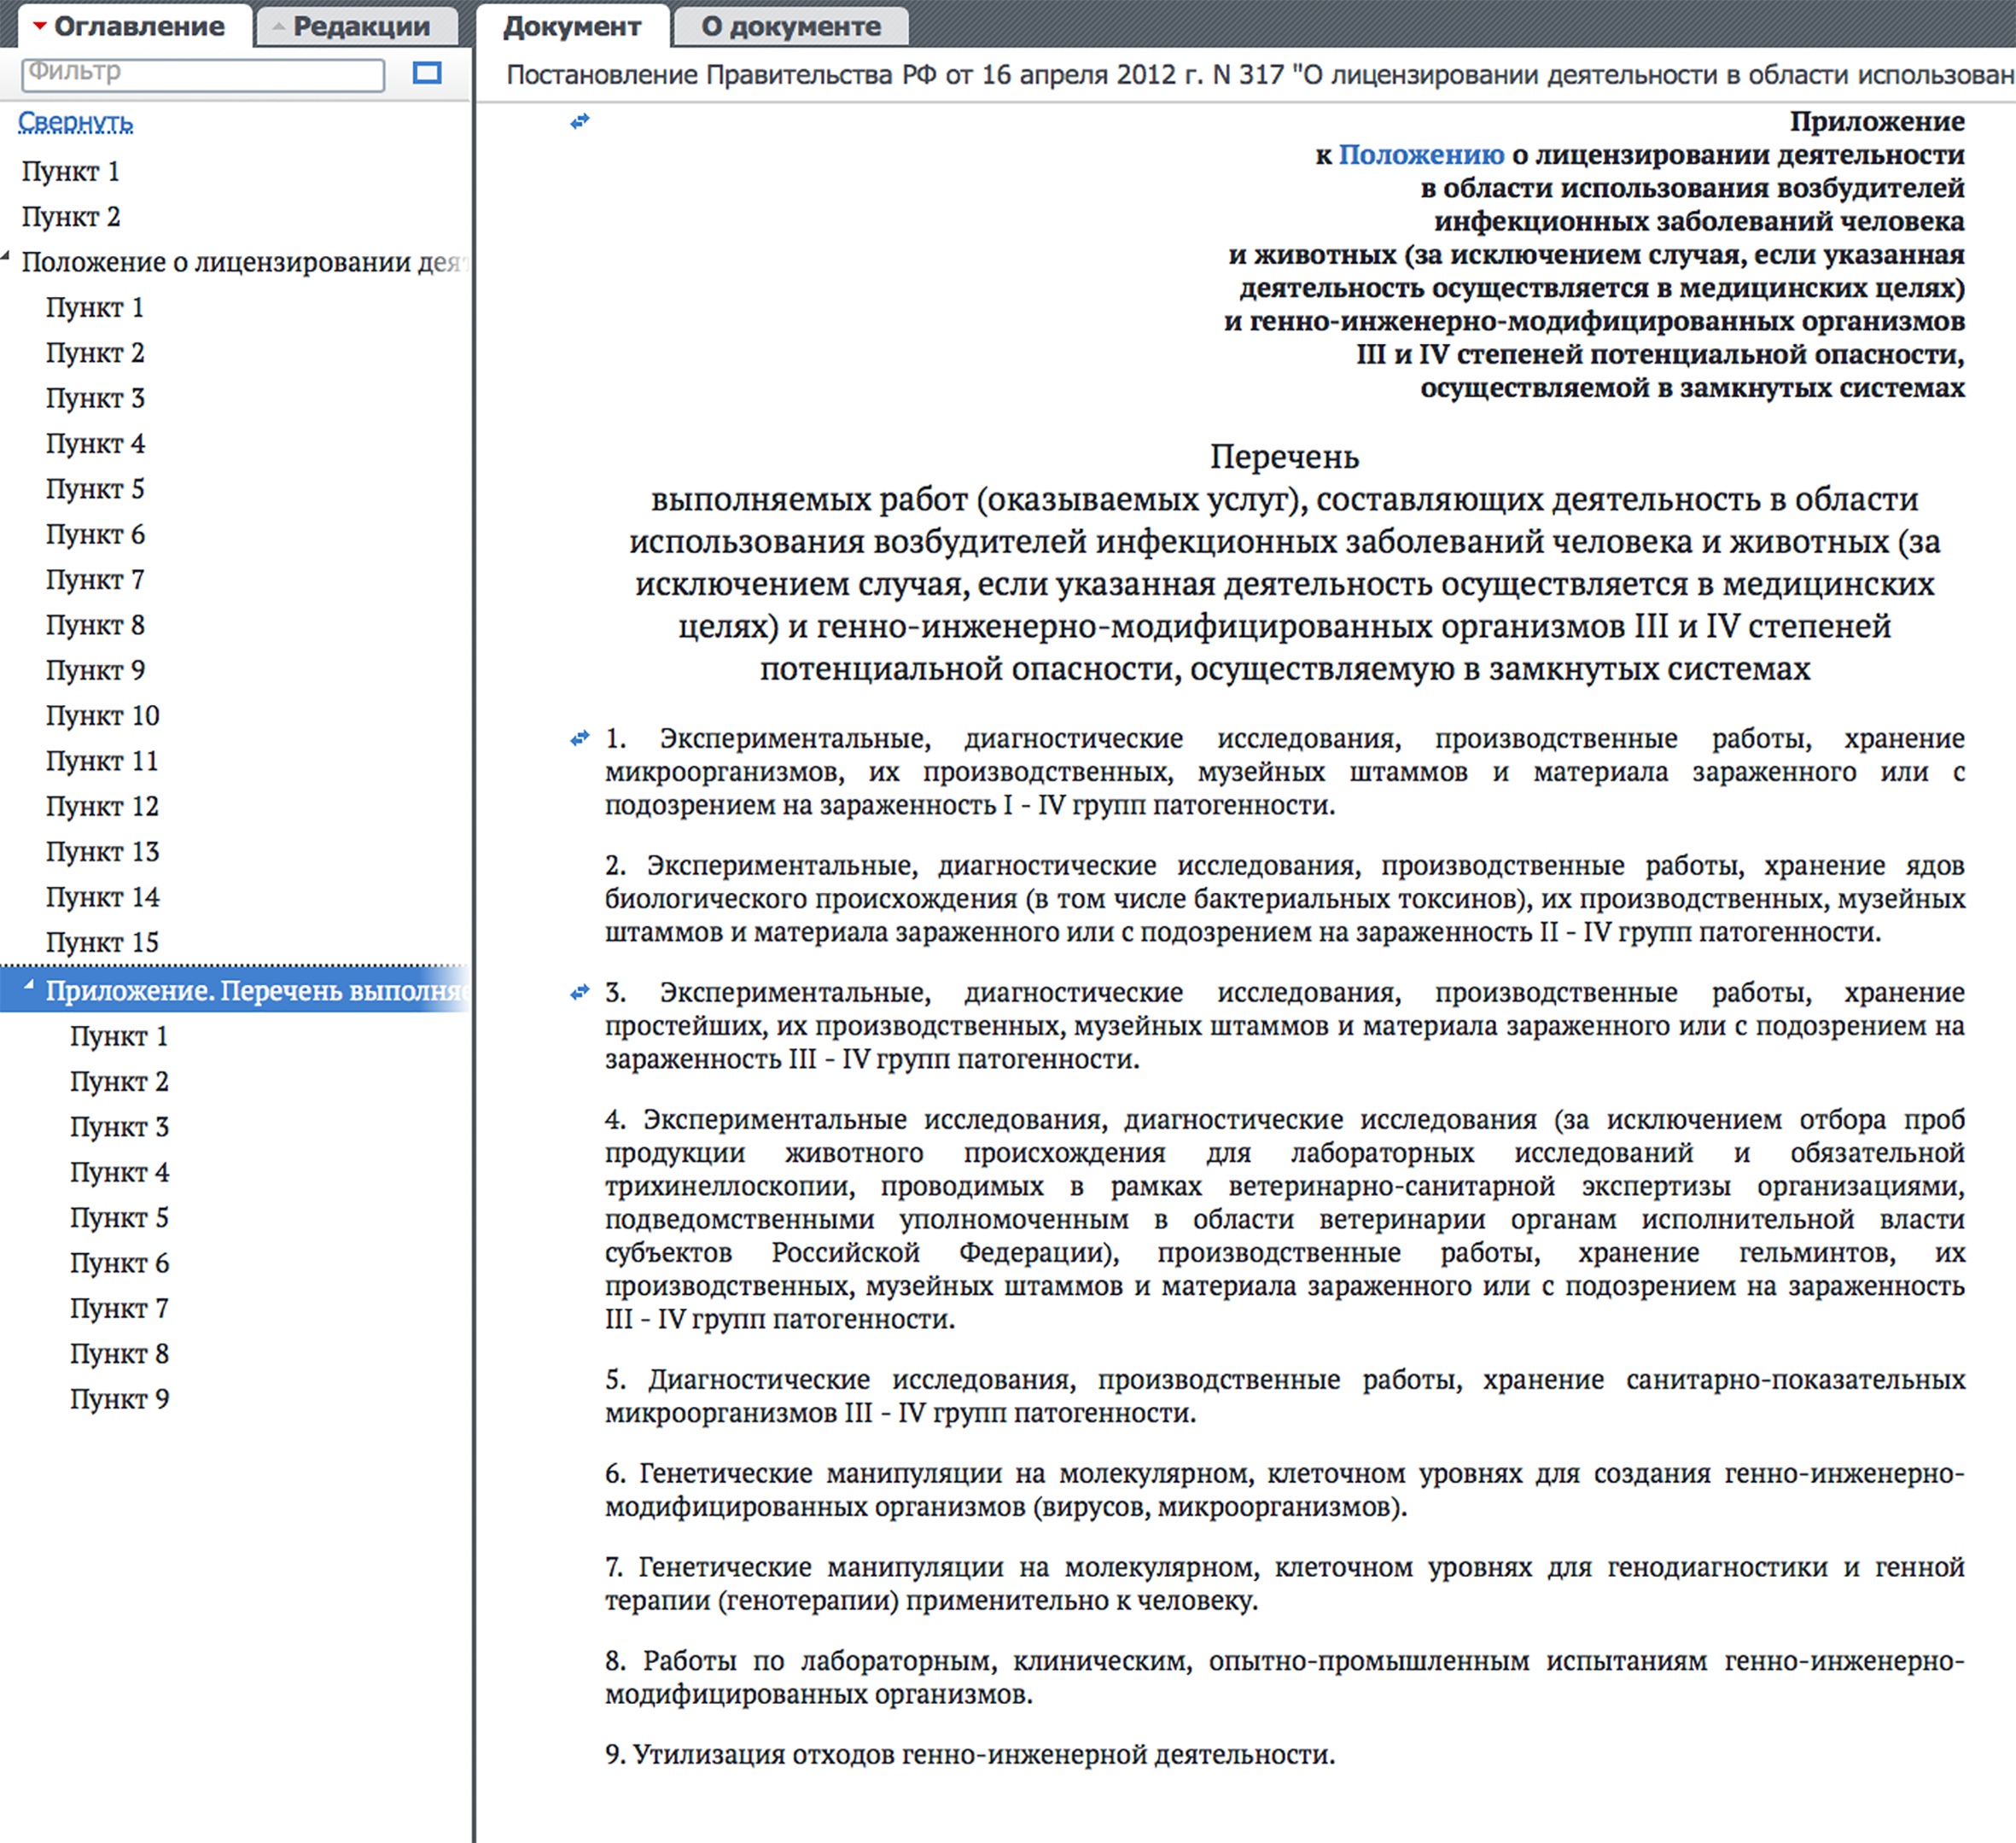Open Пункт 9 under Приложение
This screenshot has width=2016, height=1843.
119,1399
